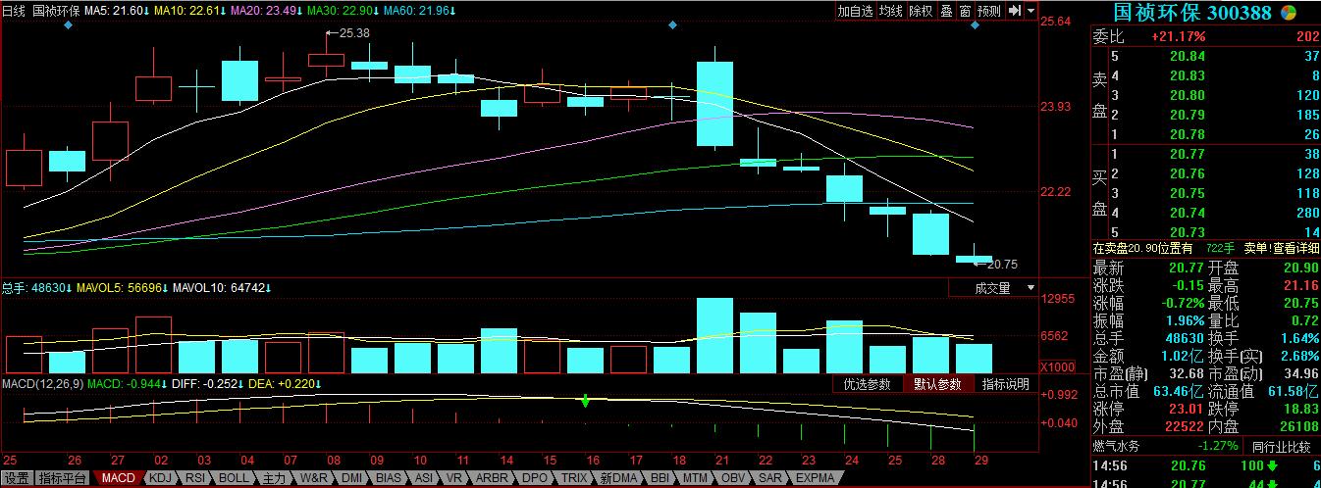The image size is (1321, 488).
Task: Click the blue diamond marker above date 21
Action: tap(672, 25)
